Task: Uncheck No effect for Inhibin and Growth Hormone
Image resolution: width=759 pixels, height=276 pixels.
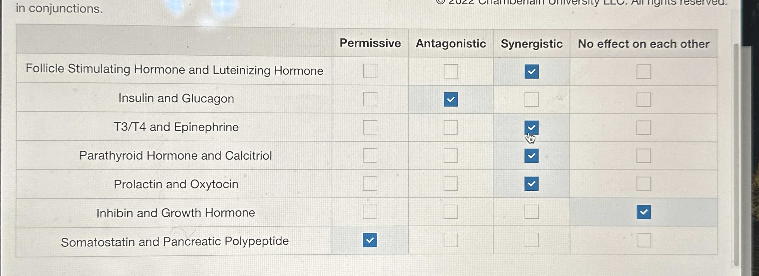Action: pos(644,212)
